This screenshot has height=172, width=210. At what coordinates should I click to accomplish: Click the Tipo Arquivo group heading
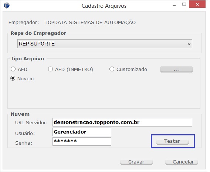click(x=27, y=59)
